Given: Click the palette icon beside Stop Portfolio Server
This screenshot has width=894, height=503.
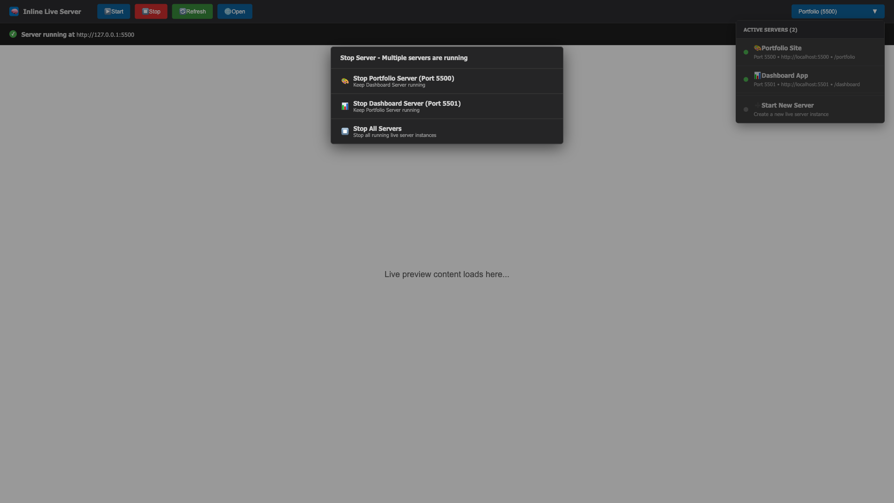Looking at the screenshot, I should [345, 81].
